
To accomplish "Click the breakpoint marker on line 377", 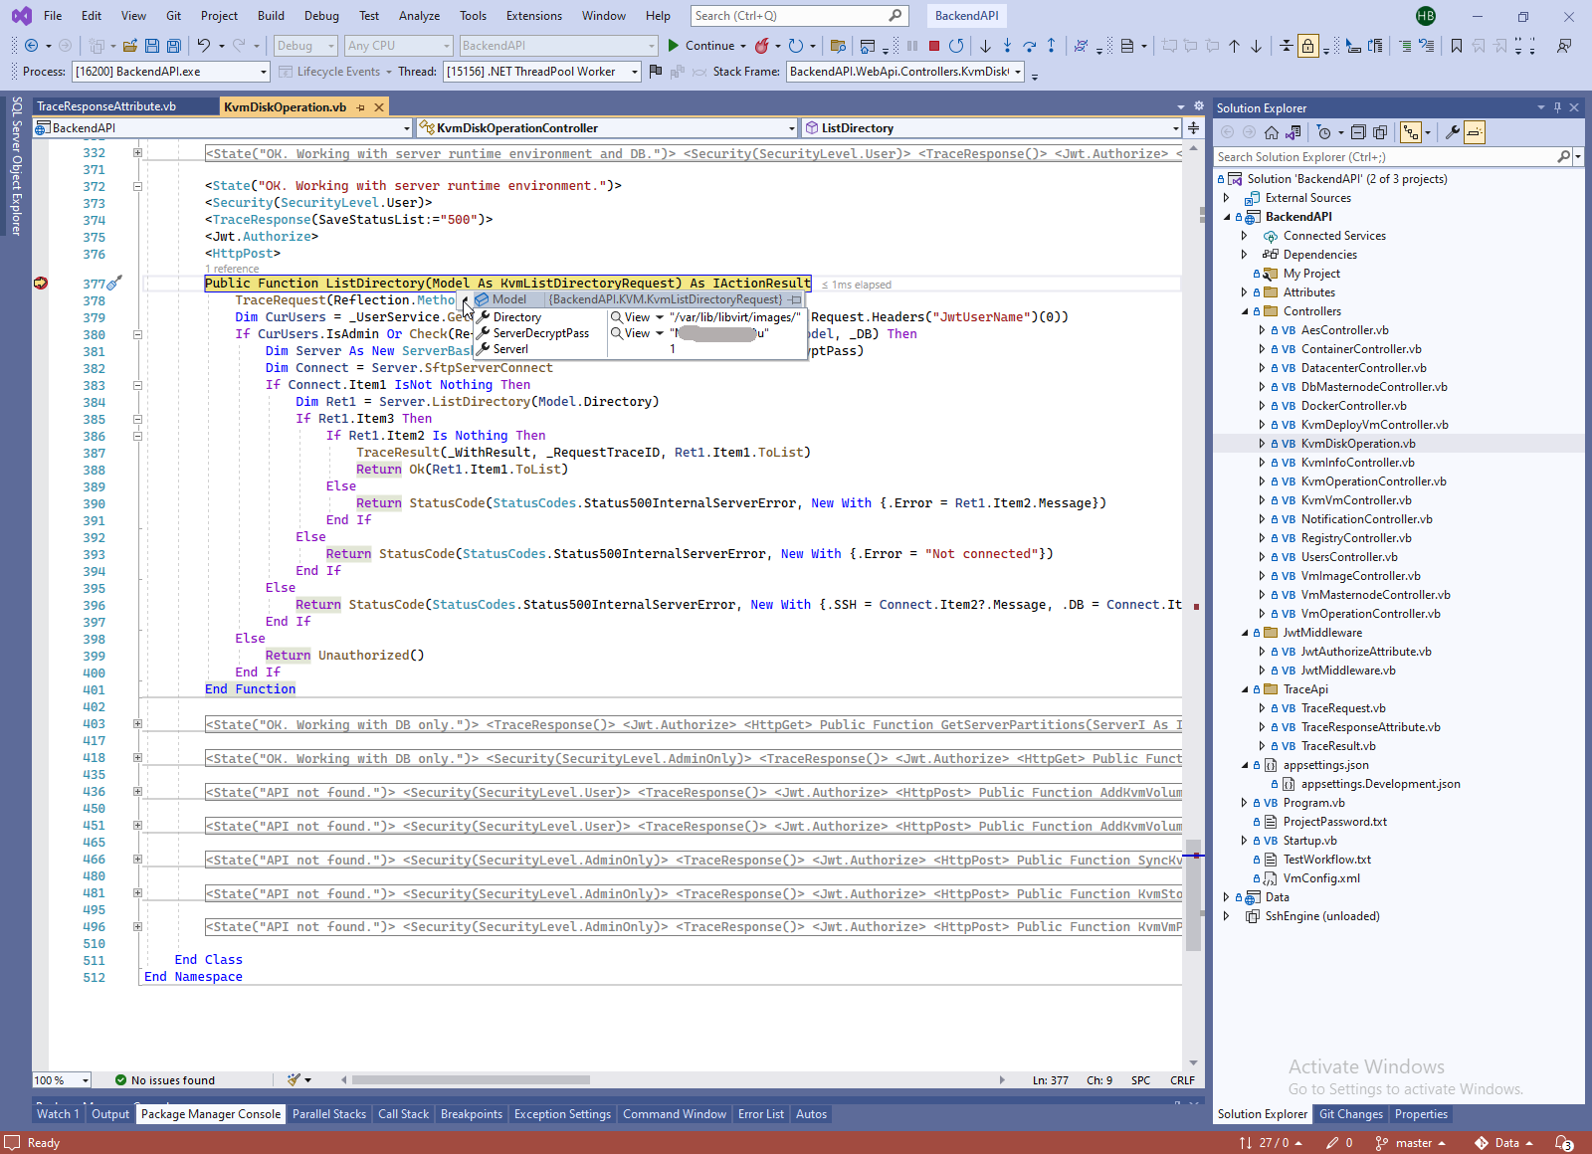I will tap(41, 284).
